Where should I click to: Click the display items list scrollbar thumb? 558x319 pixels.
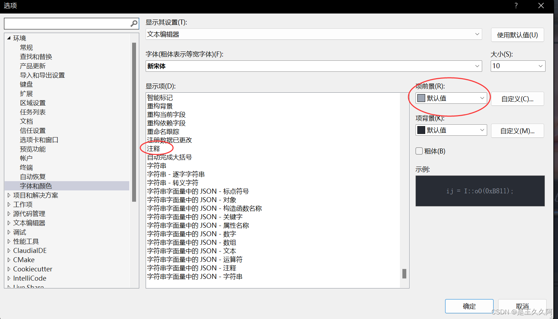404,274
